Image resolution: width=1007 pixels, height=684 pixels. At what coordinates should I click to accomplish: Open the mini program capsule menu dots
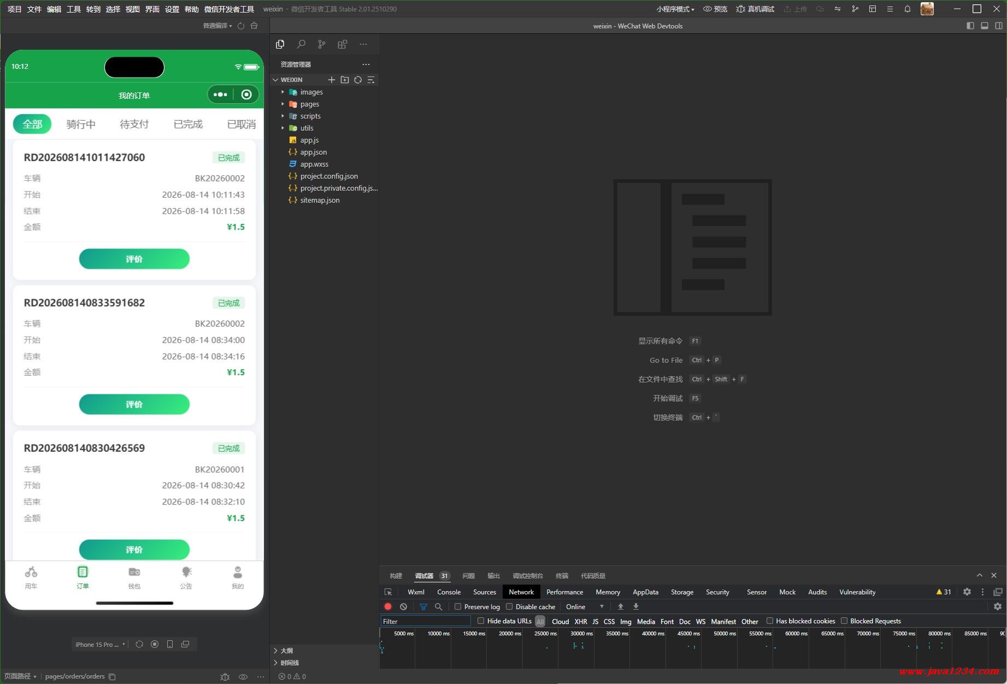pyautogui.click(x=220, y=95)
